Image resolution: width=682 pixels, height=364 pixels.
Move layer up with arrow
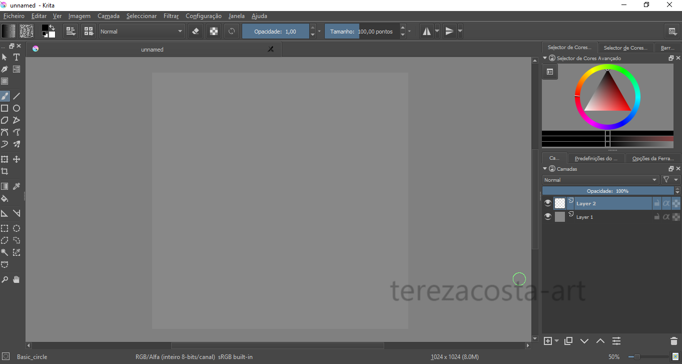600,341
